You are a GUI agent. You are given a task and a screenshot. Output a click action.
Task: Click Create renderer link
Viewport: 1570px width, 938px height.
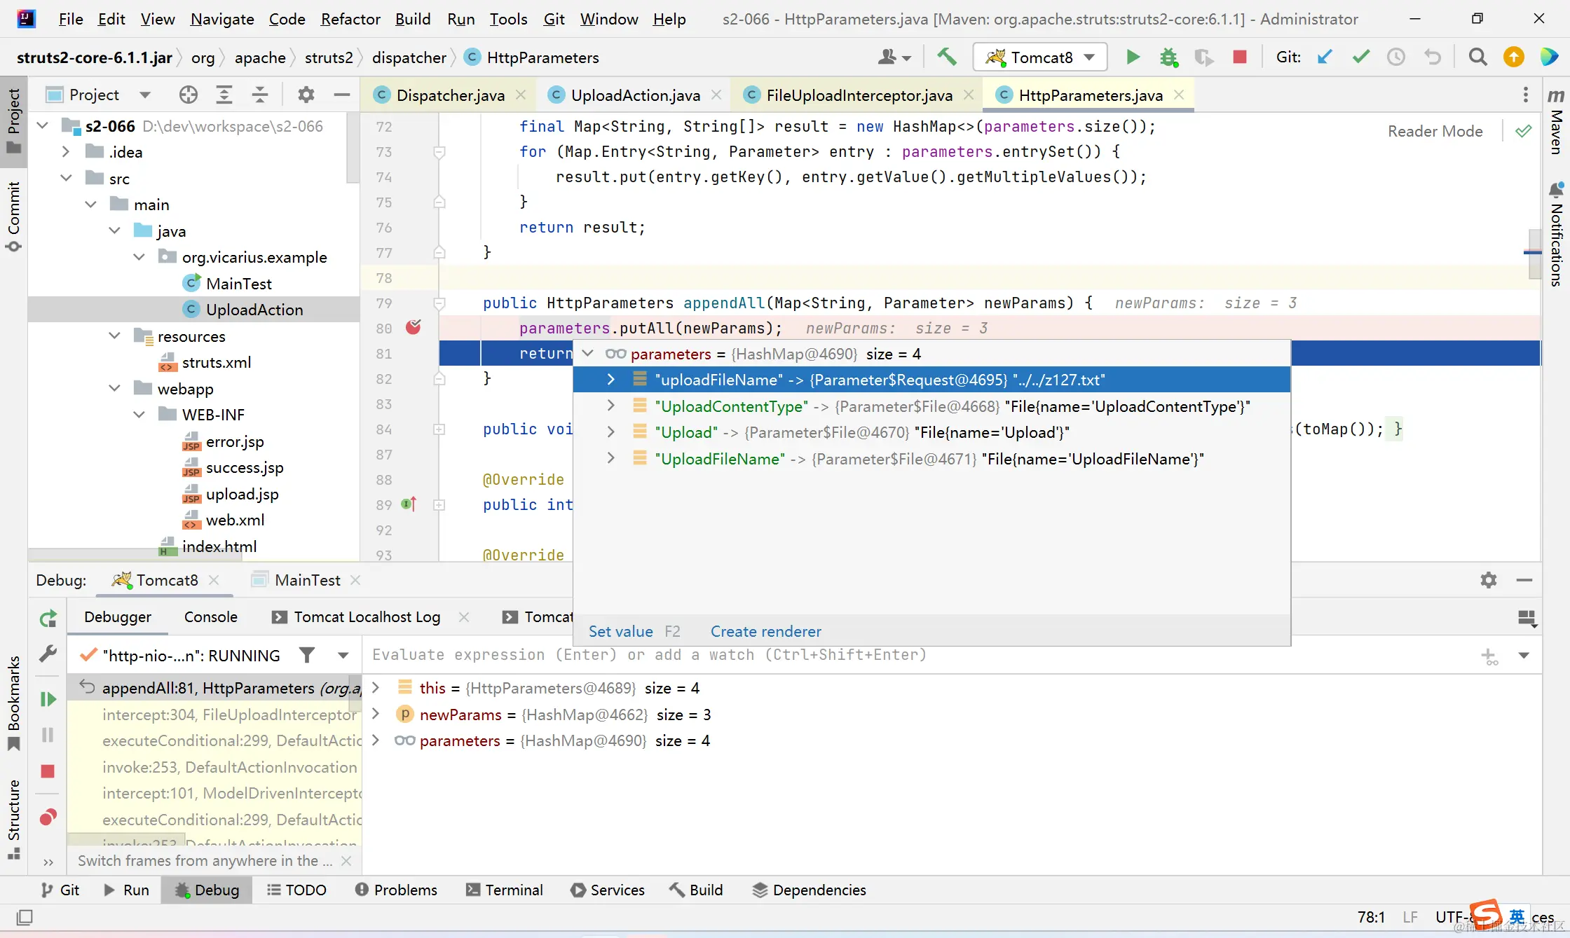click(765, 631)
